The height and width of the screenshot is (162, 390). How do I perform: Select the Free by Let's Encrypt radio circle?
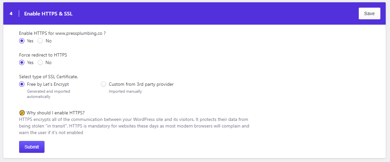click(x=22, y=84)
